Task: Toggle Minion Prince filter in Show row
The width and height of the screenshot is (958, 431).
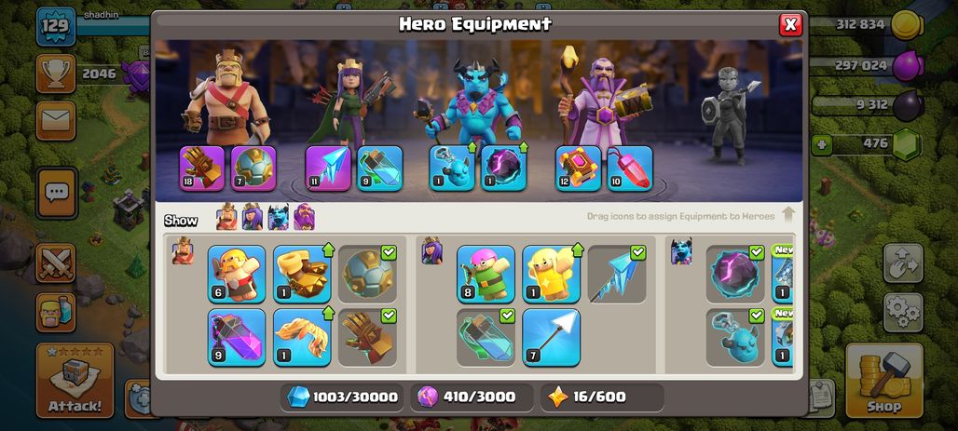Action: (x=278, y=217)
